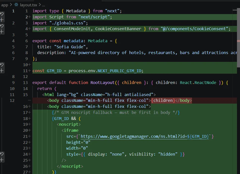The height and width of the screenshot is (174, 240).
Task: Click the React.ReactNode type annotation
Action: click(198, 82)
